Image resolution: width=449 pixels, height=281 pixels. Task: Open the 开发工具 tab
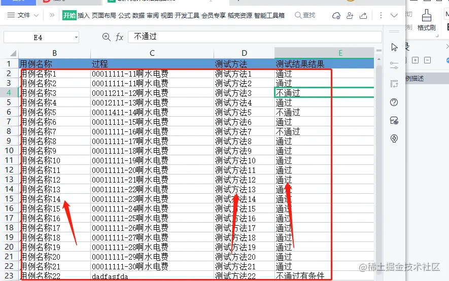coord(187,15)
